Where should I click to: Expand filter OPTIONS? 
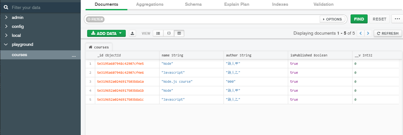pyautogui.click(x=333, y=19)
